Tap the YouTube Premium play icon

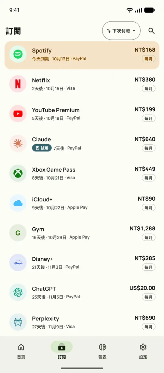point(18,114)
